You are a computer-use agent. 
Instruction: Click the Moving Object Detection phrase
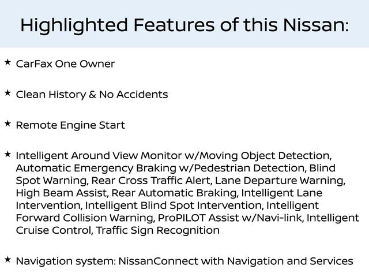tap(274, 155)
